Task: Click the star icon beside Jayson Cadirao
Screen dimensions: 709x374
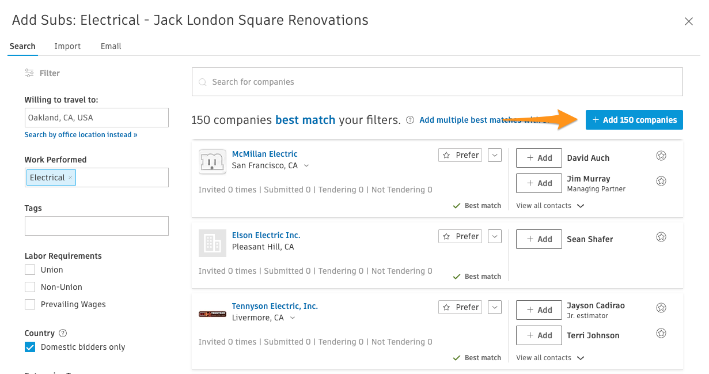Action: (661, 308)
